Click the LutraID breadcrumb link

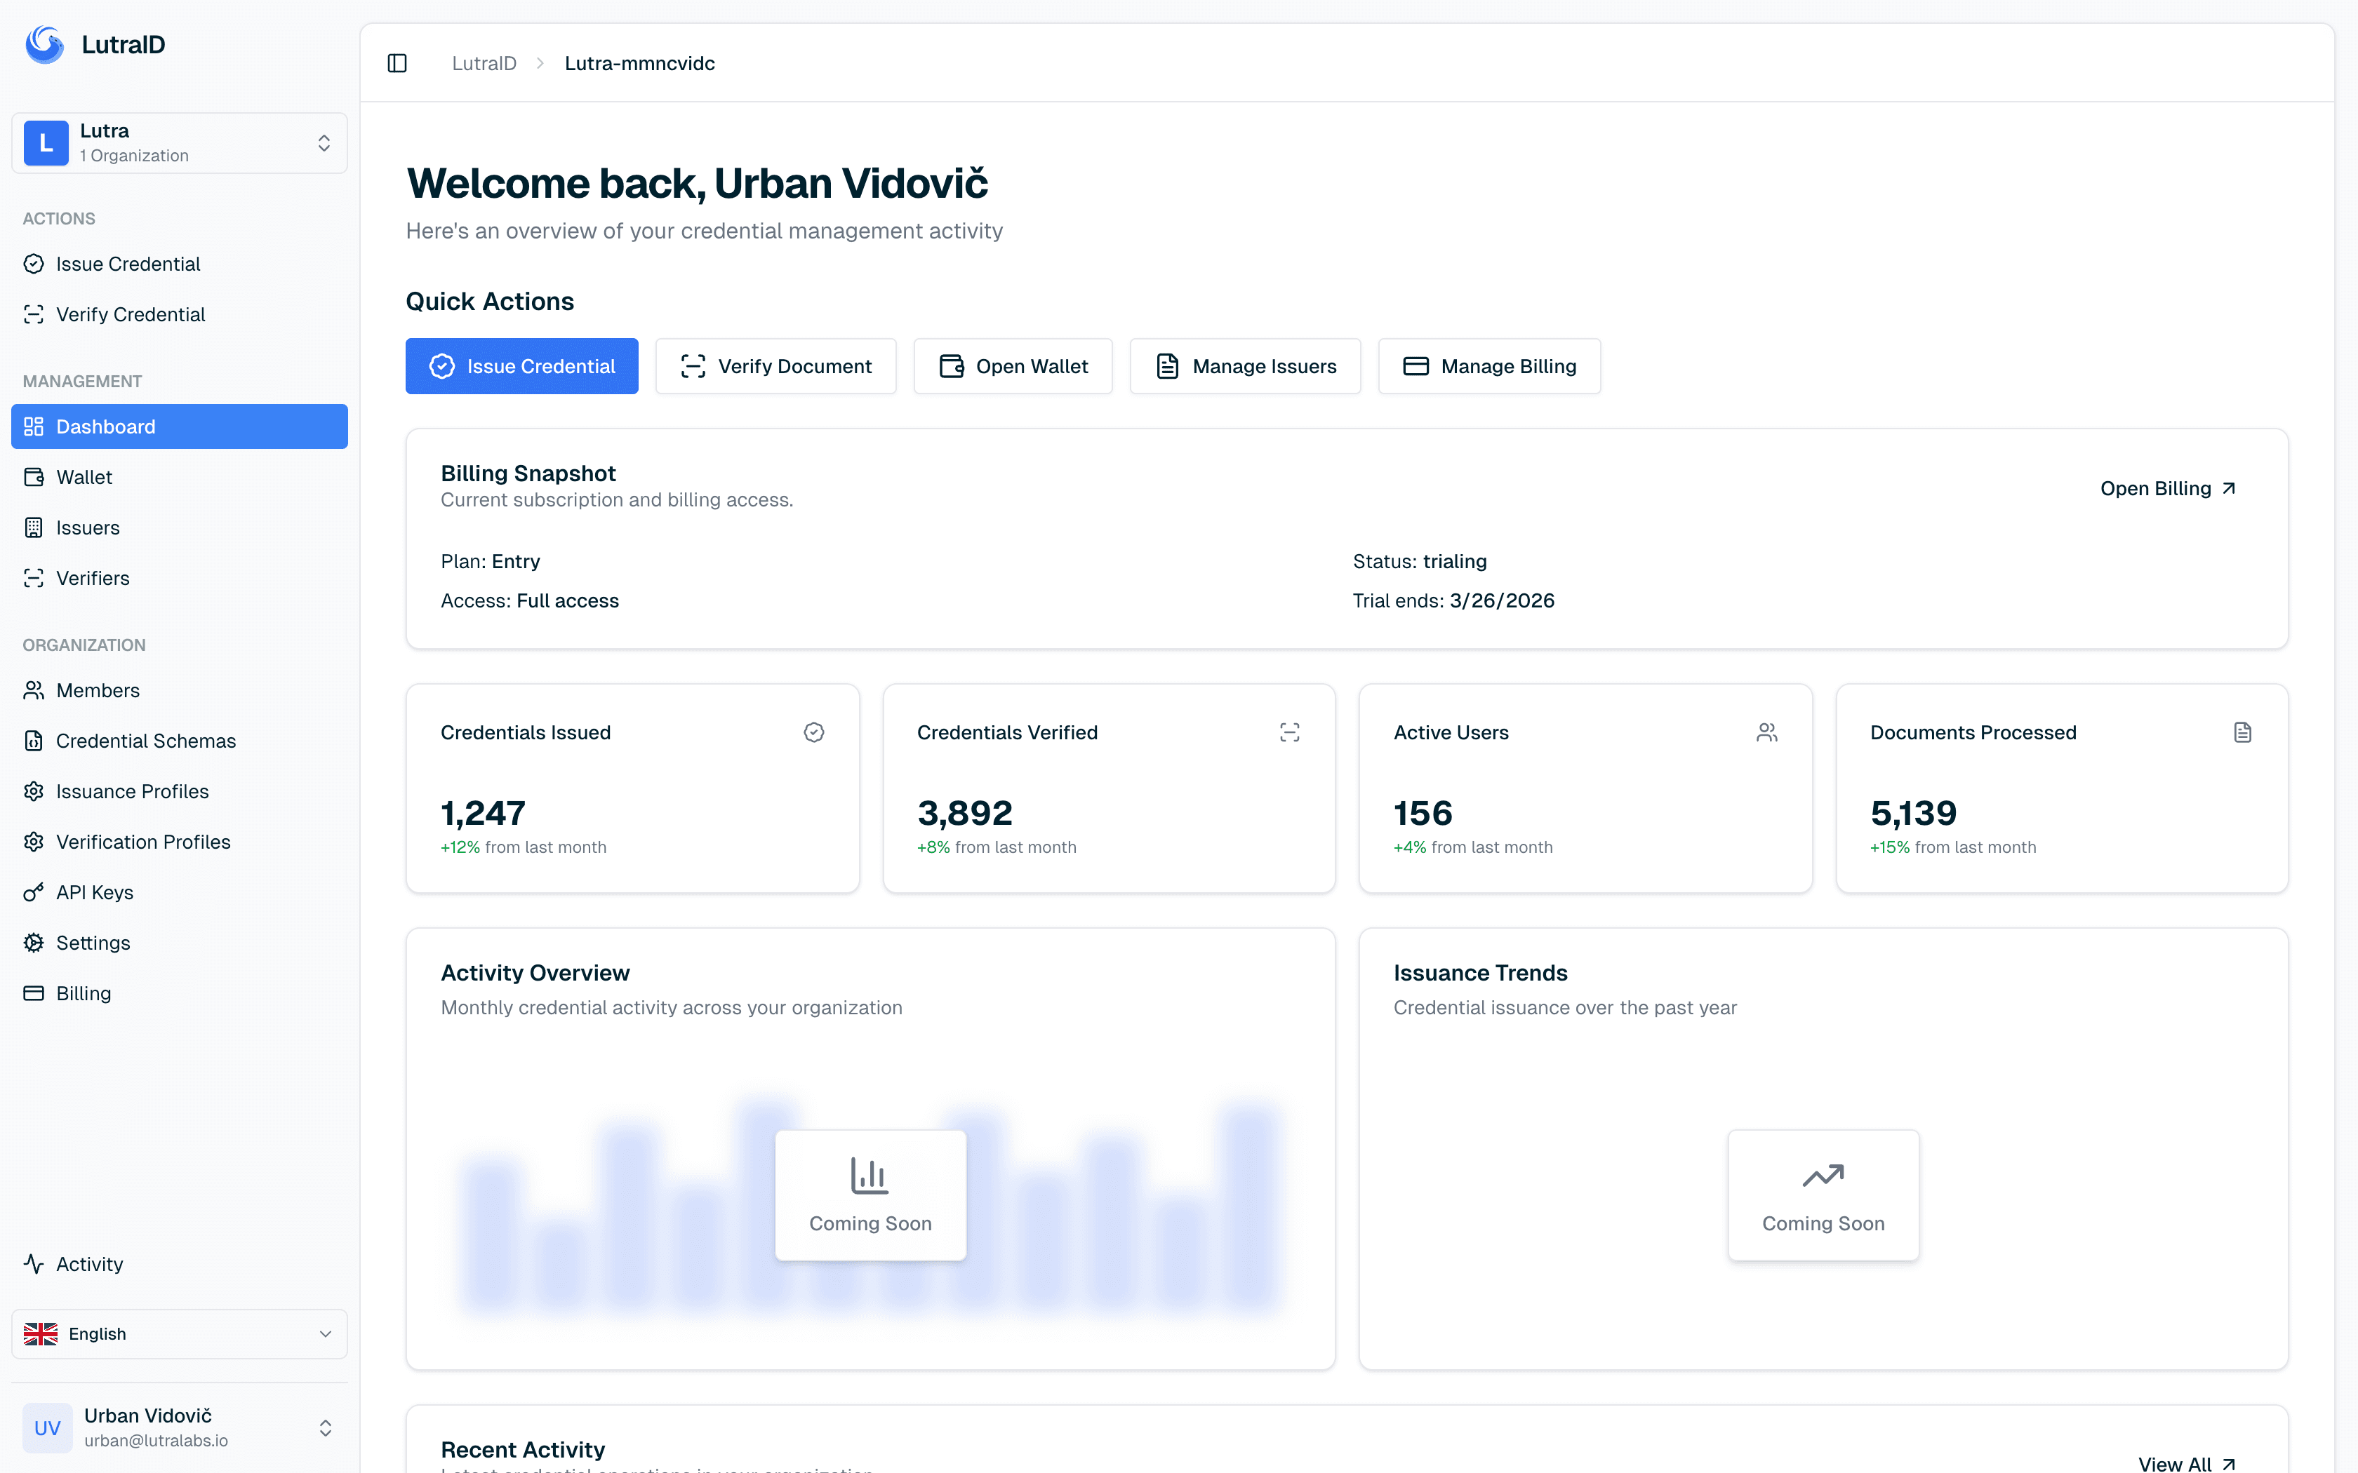click(484, 63)
